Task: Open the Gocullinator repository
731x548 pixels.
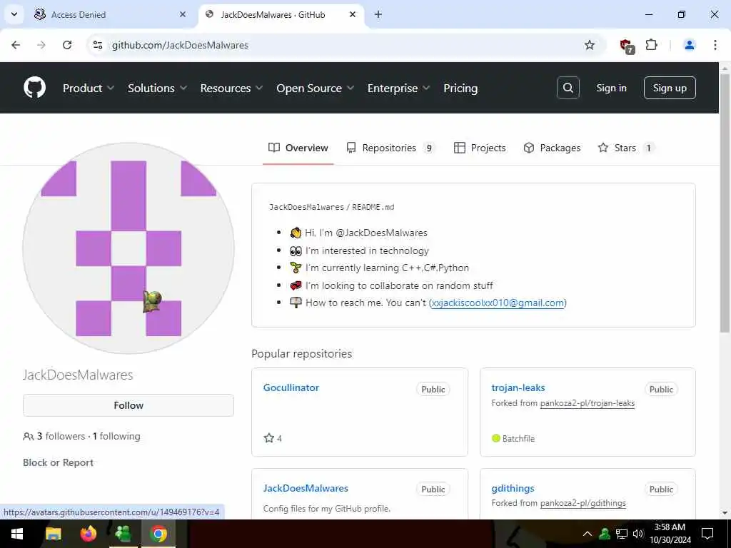Action: [x=291, y=387]
